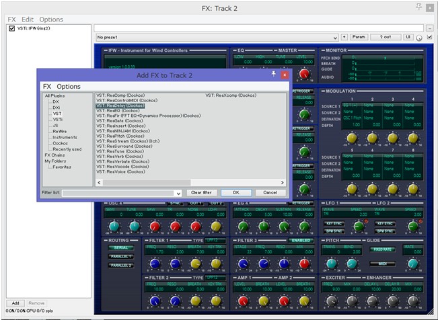
Task: Toggle FILTER 3 ENABLED switch
Action: [301, 240]
